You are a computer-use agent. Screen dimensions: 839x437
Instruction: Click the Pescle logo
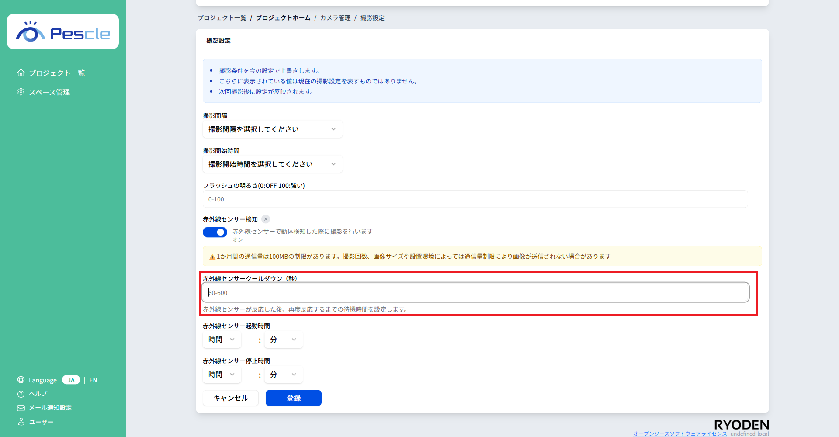coord(63,32)
